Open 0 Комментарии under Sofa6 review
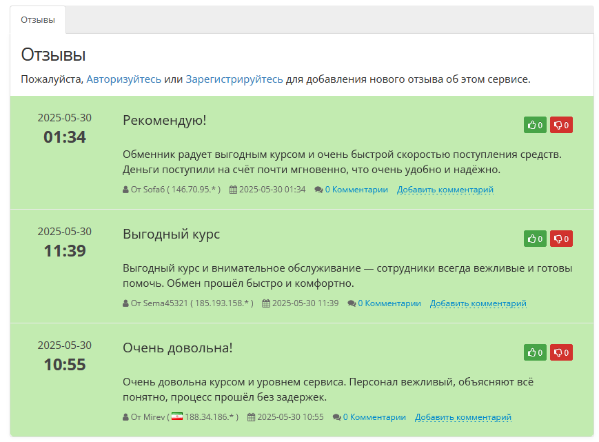The image size is (599, 442). tap(356, 190)
